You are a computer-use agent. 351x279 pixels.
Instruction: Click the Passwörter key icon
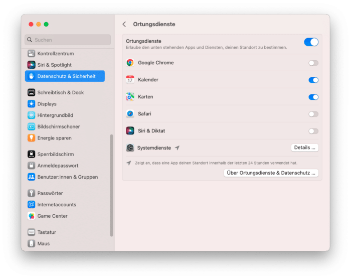click(31, 193)
